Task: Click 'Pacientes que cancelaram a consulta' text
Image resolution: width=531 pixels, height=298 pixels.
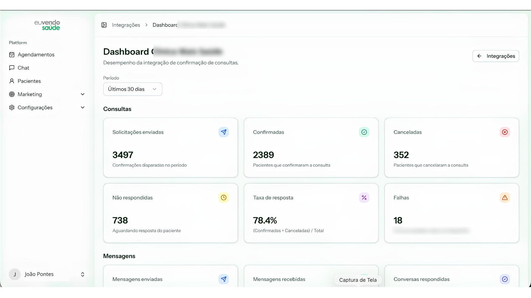Action: pos(431,165)
